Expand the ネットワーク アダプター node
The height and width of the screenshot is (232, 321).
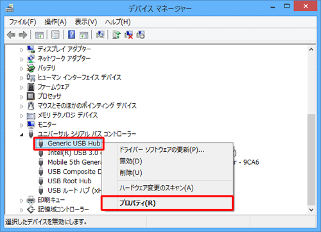pos(22,59)
